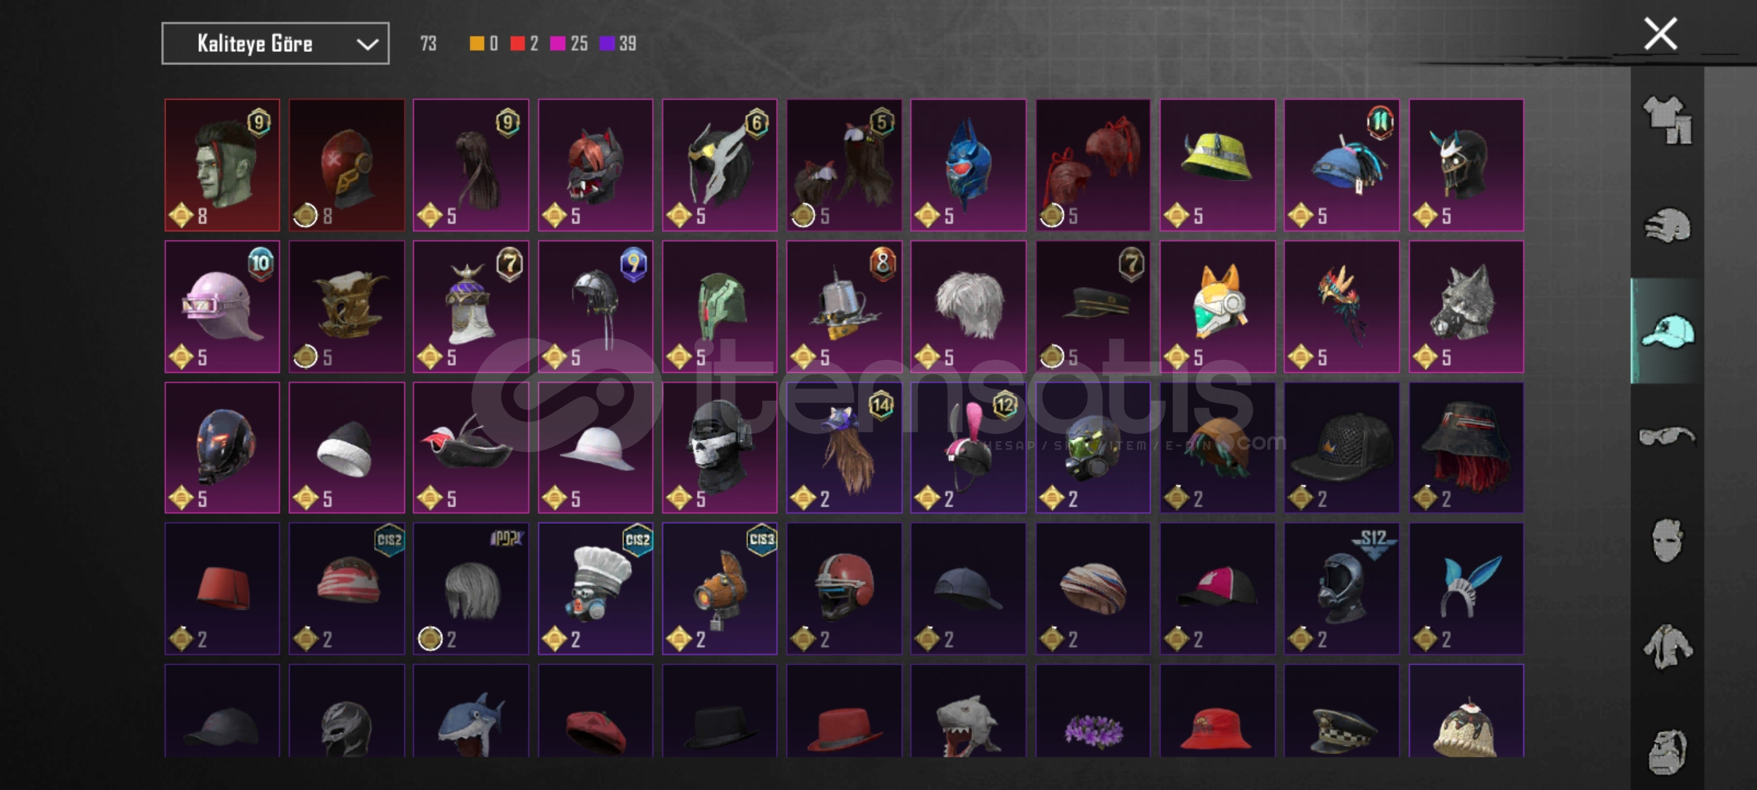
Task: Open the face mask category icon
Action: [x=1667, y=541]
